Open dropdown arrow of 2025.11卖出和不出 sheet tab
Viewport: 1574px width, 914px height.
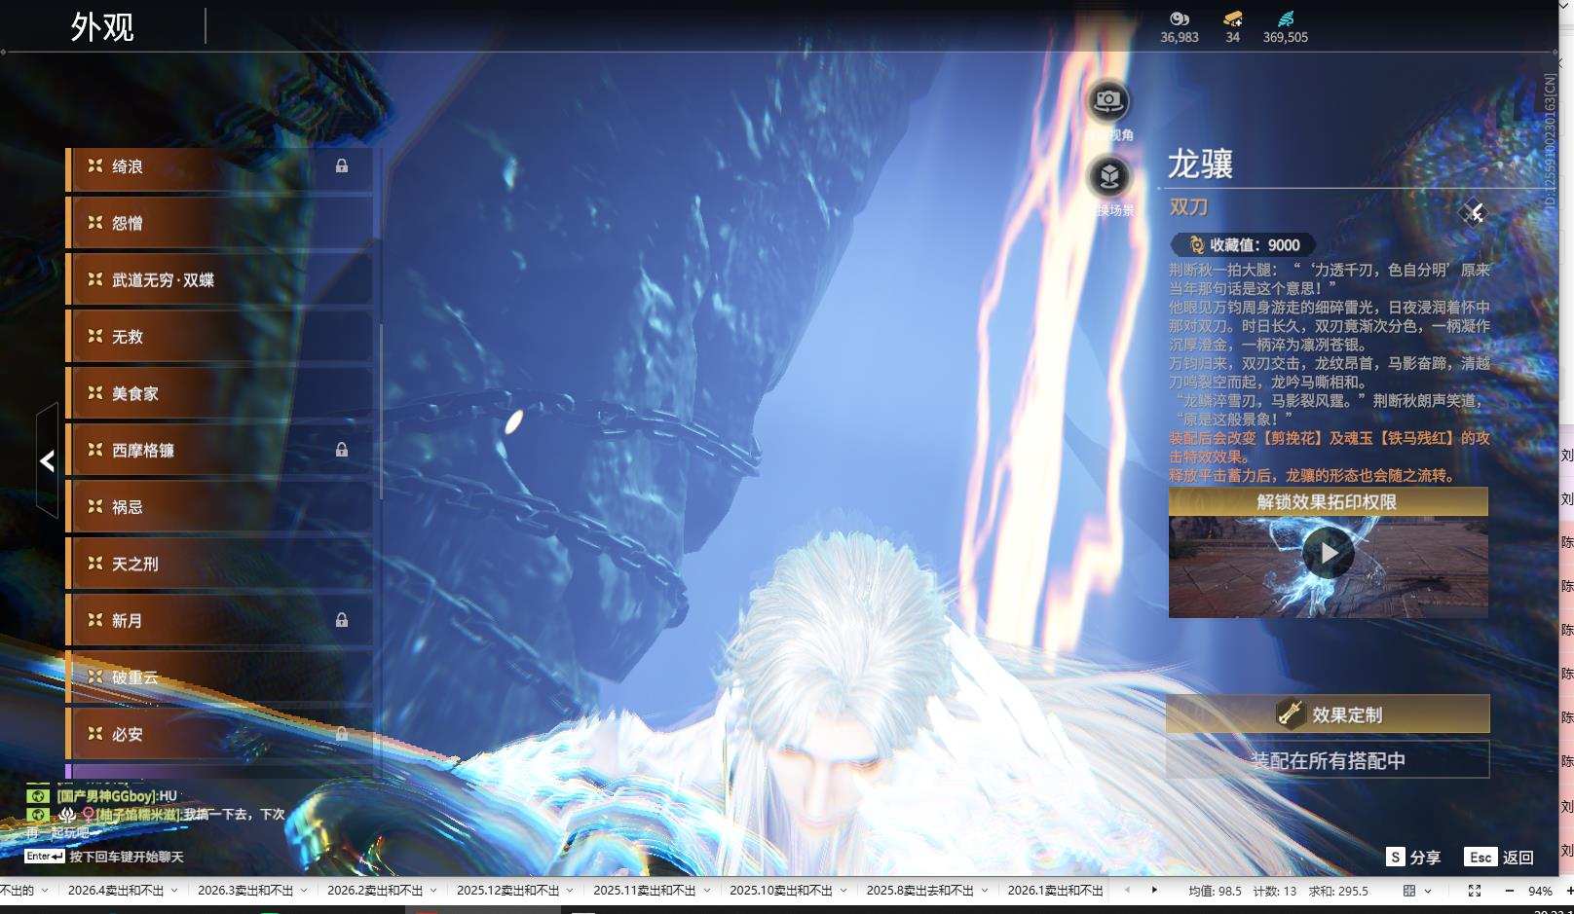(706, 891)
